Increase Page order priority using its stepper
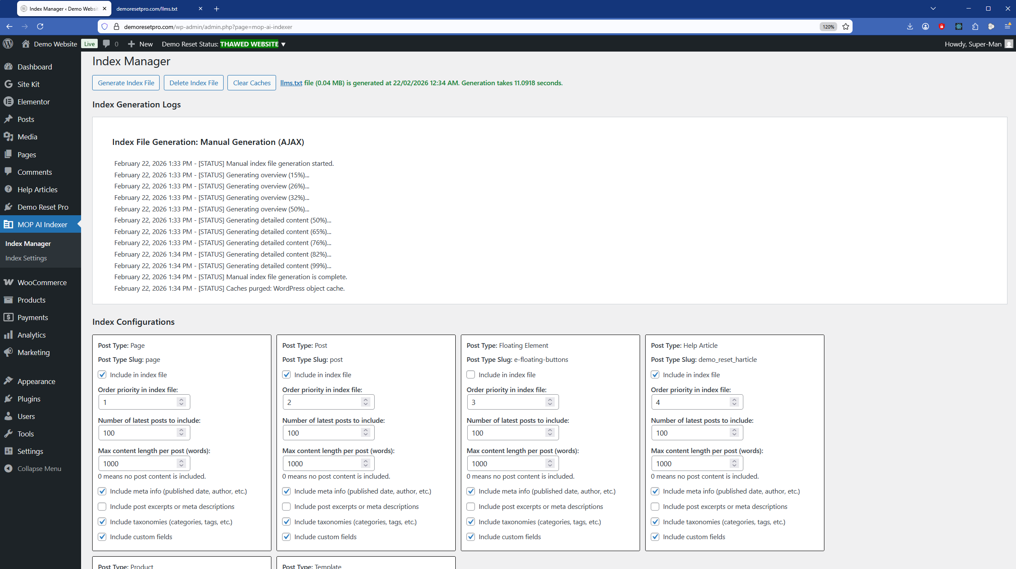The height and width of the screenshot is (569, 1016). 181,399
